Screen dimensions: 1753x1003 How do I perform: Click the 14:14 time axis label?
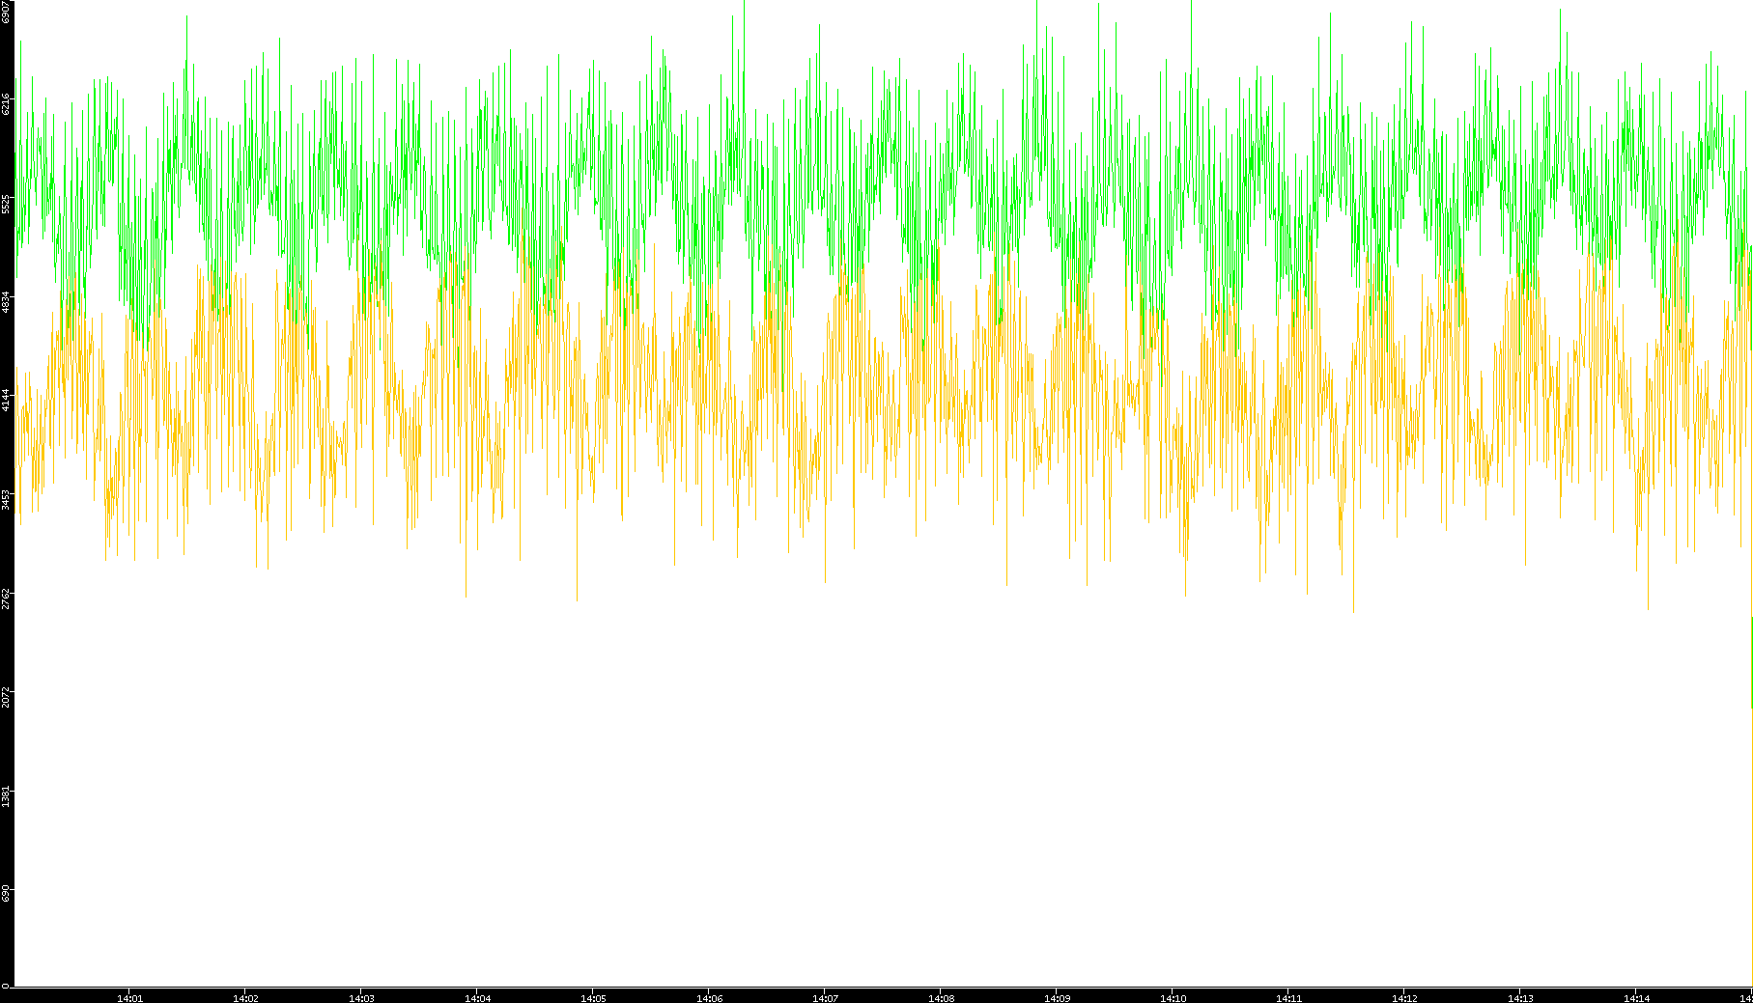[x=1636, y=998]
